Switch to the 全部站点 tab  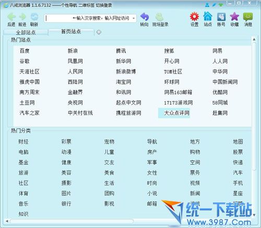tap(26, 32)
